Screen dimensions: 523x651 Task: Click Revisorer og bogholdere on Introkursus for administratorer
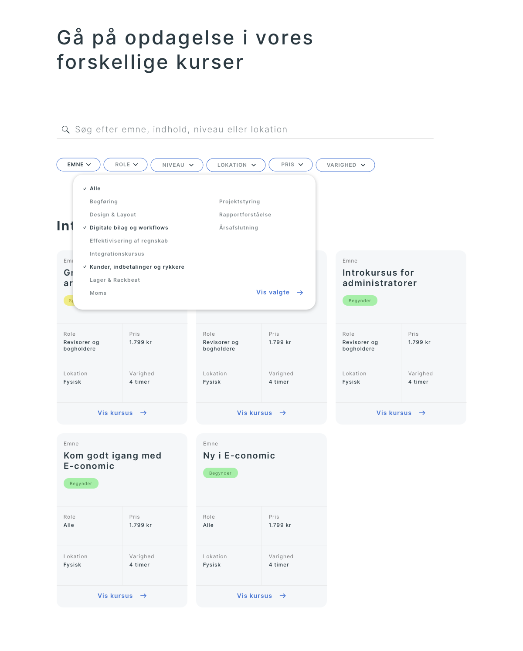pos(360,345)
